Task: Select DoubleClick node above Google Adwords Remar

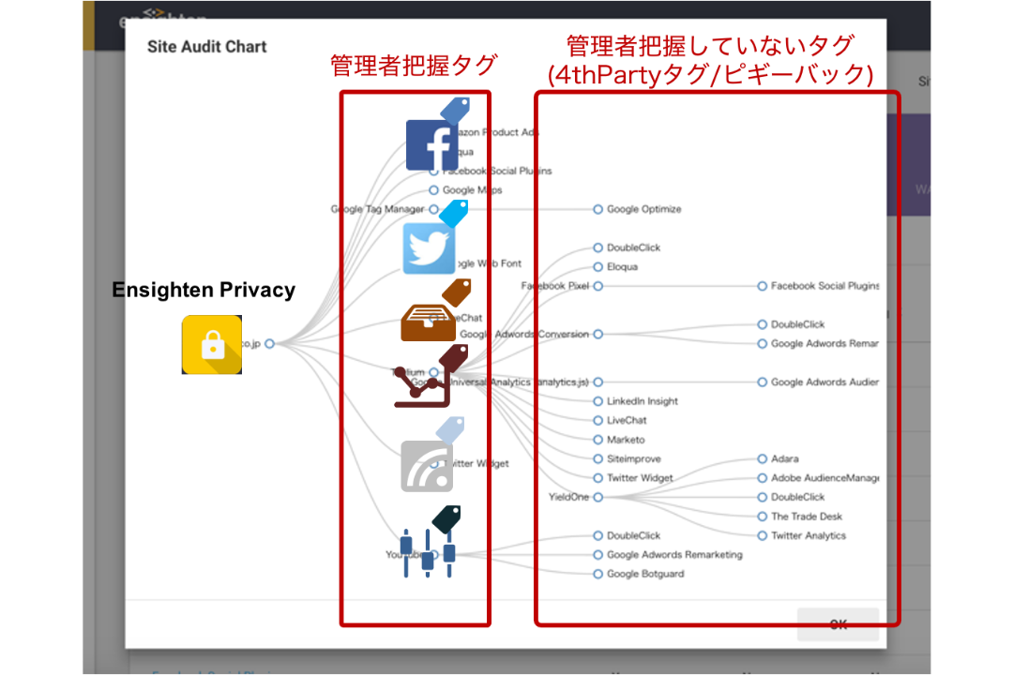Action: [x=763, y=324]
